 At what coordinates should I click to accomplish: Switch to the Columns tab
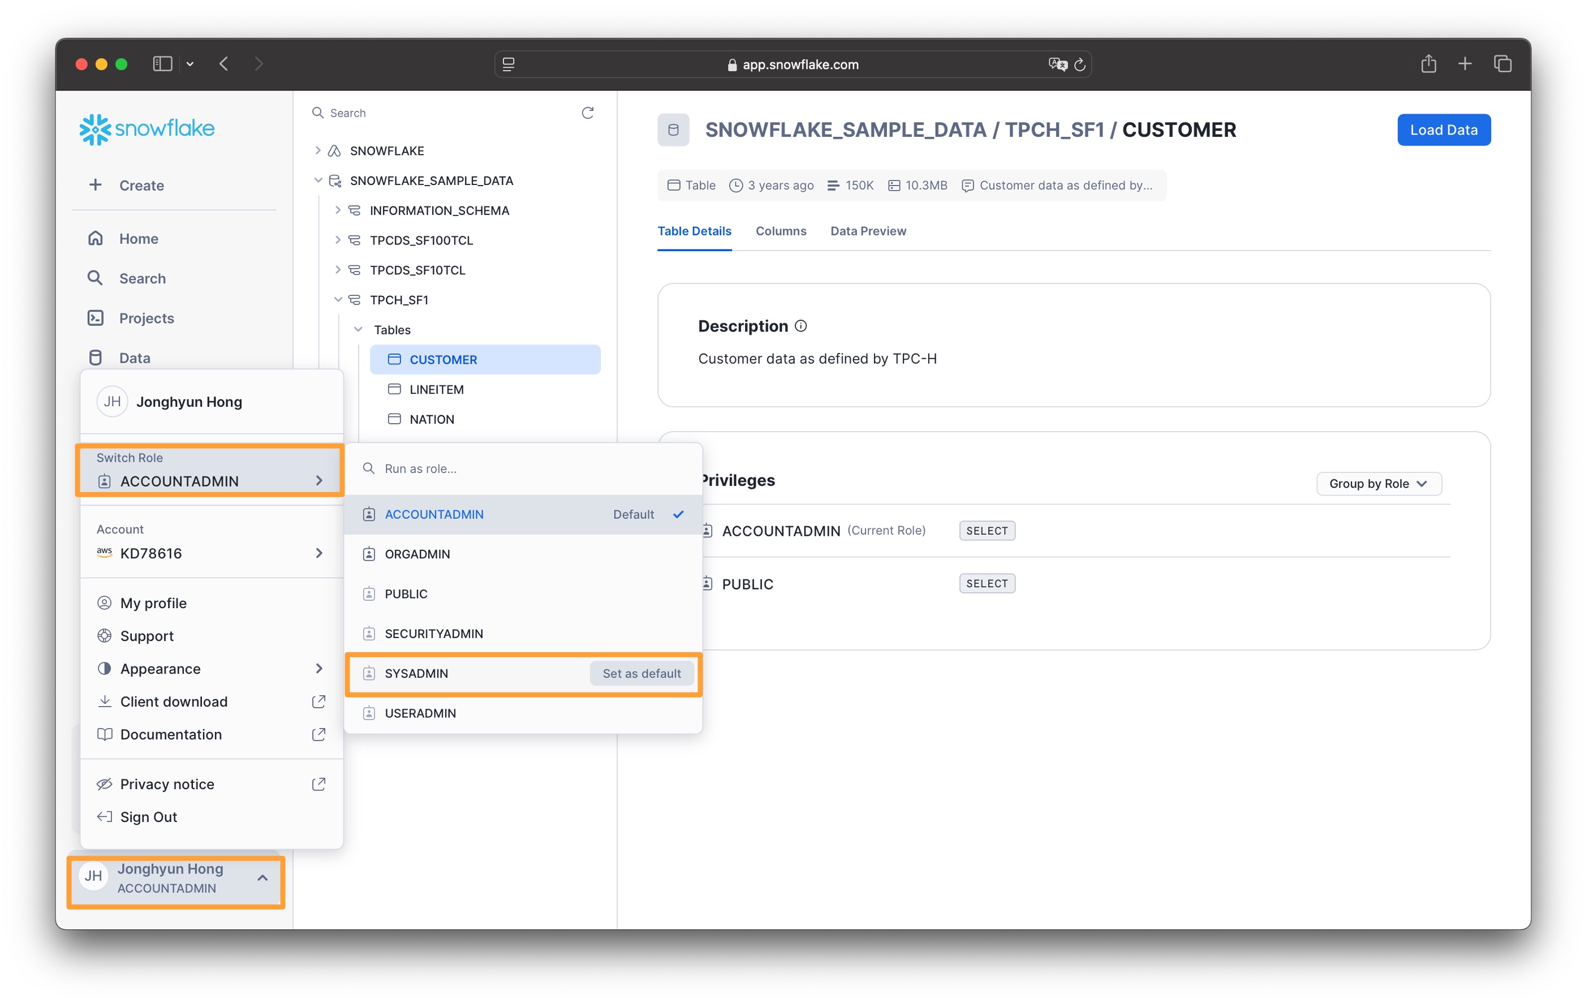point(780,231)
